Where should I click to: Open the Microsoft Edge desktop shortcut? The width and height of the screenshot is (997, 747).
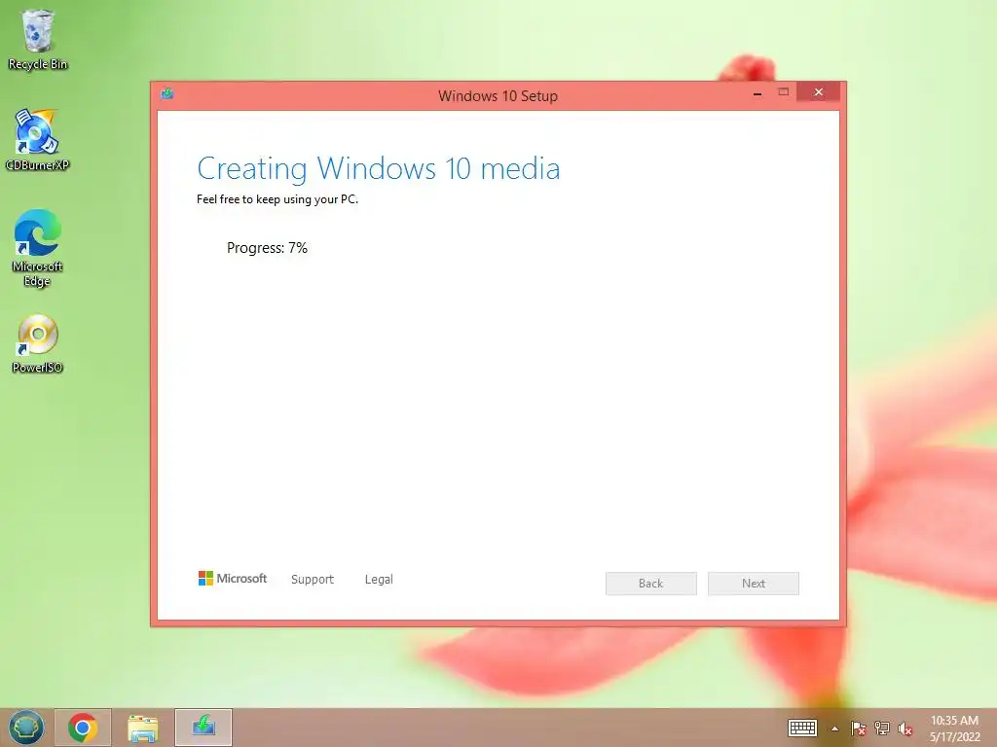38,248
